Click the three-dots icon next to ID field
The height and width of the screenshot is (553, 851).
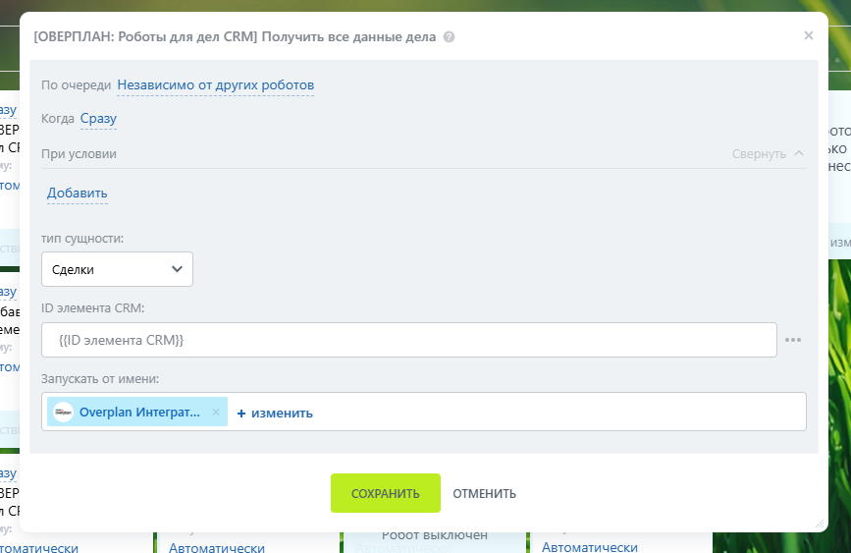[x=793, y=340]
